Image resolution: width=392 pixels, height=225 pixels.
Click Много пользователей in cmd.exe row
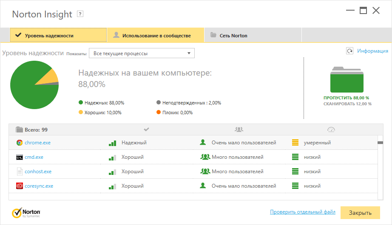(238, 157)
